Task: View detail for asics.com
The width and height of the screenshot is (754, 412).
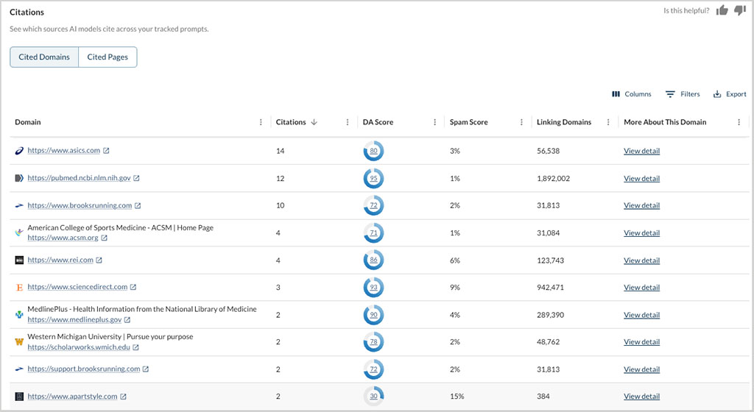Action: point(641,151)
